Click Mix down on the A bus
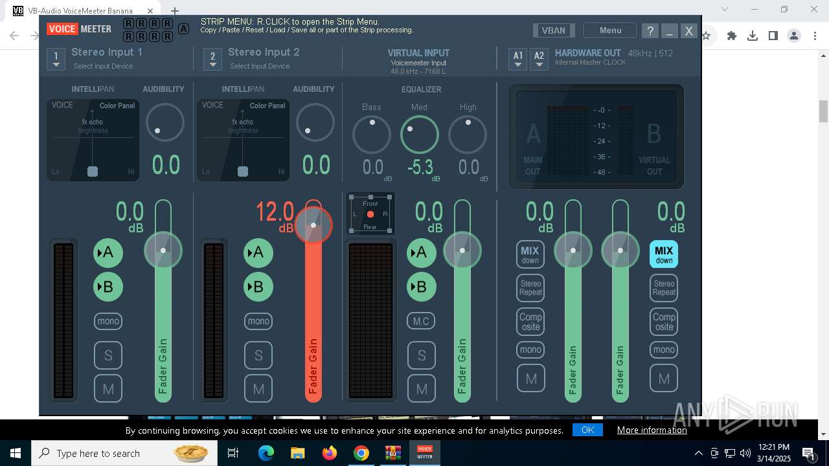This screenshot has width=829, height=466. point(530,254)
